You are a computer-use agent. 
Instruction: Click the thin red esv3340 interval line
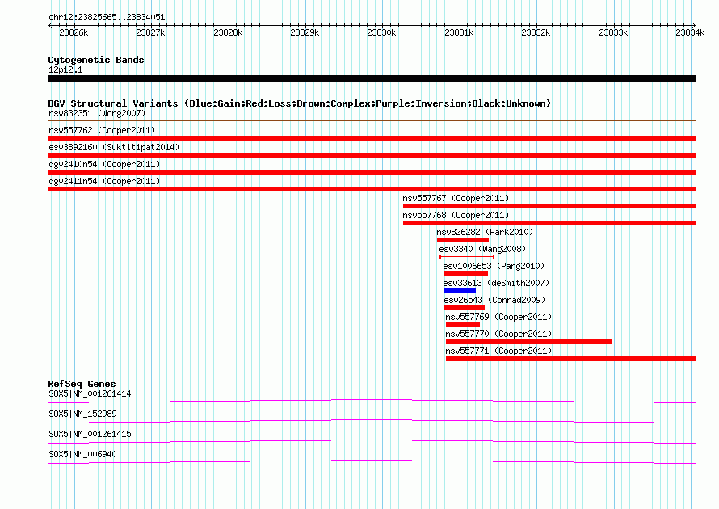[467, 257]
